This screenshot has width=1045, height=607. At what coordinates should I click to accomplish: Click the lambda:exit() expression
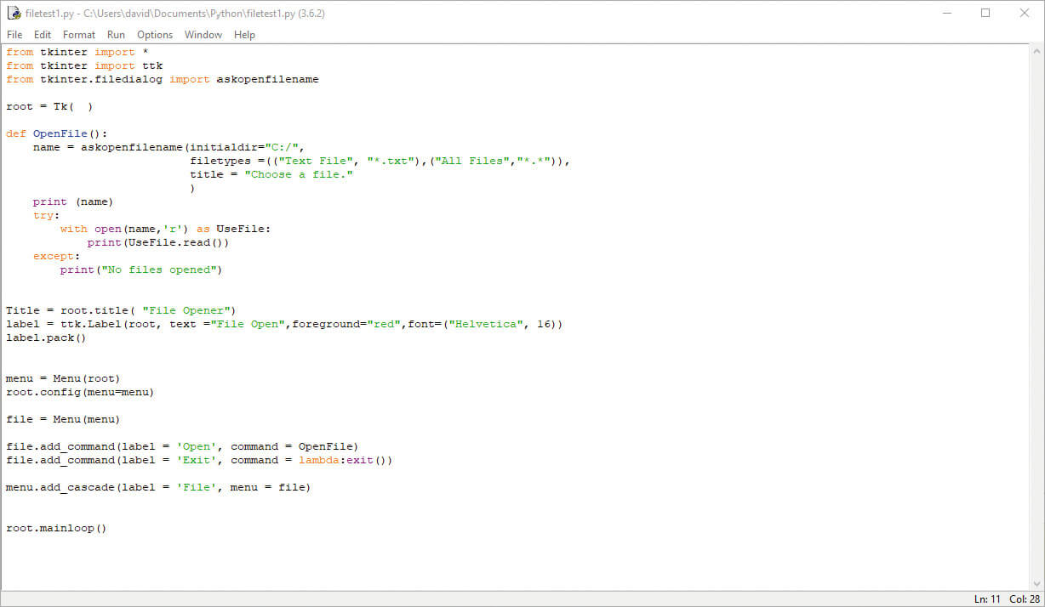pyautogui.click(x=345, y=460)
